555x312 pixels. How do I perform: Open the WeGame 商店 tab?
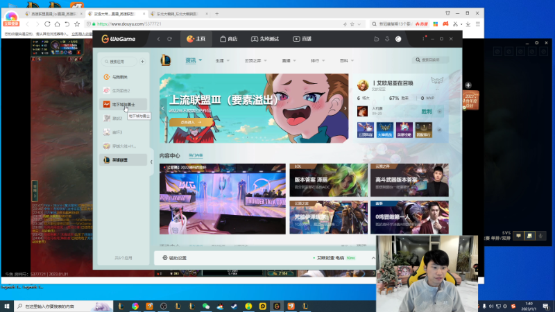pos(228,39)
